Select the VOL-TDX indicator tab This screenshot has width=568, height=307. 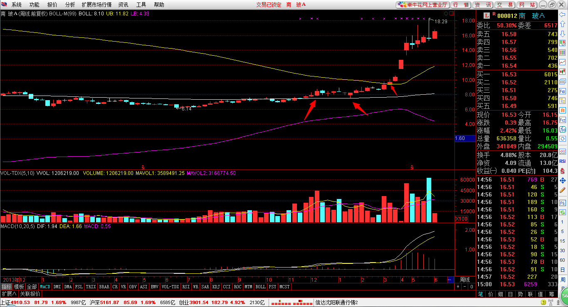coord(170,287)
